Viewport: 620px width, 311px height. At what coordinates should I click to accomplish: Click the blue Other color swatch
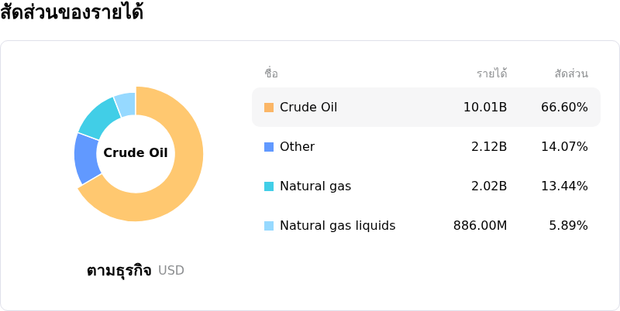[x=269, y=147]
